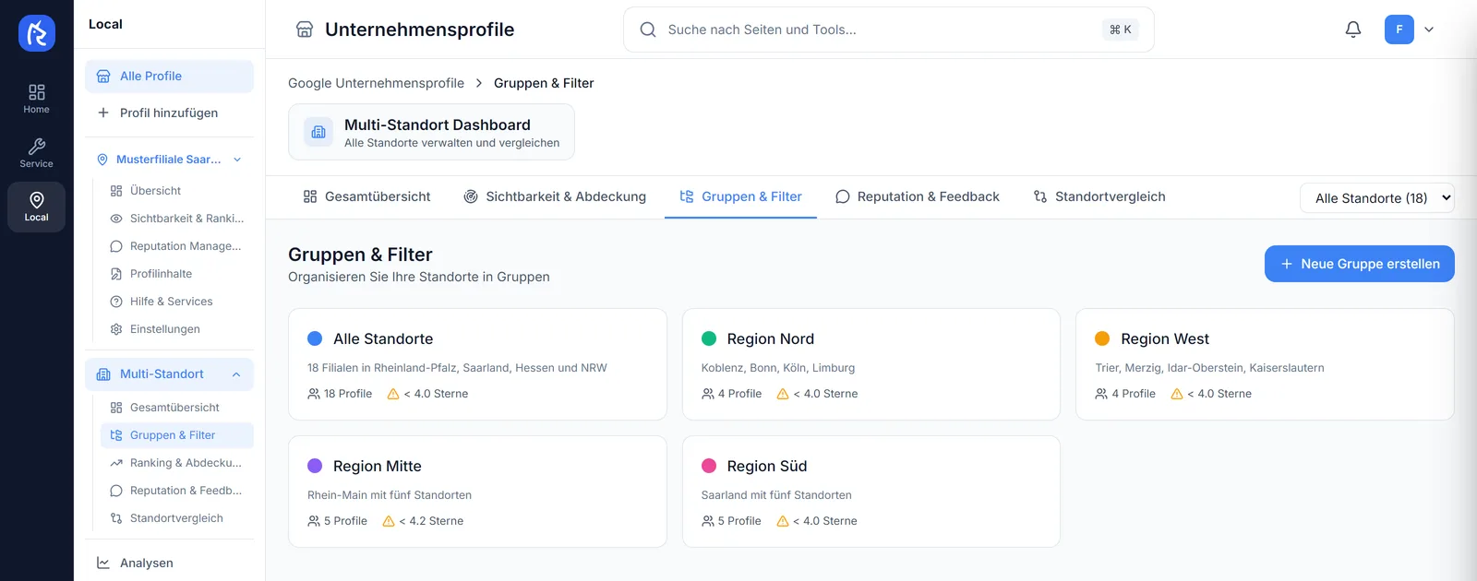The image size is (1477, 581).
Task: Open the Service wrench icon
Action: (x=37, y=152)
